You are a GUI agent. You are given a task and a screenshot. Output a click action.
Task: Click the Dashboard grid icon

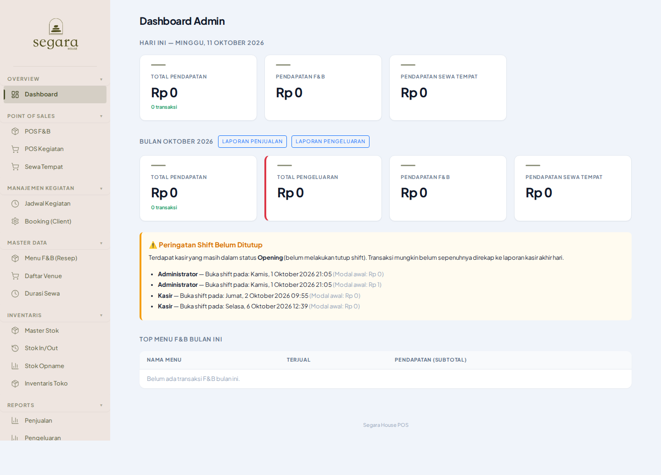click(x=15, y=95)
